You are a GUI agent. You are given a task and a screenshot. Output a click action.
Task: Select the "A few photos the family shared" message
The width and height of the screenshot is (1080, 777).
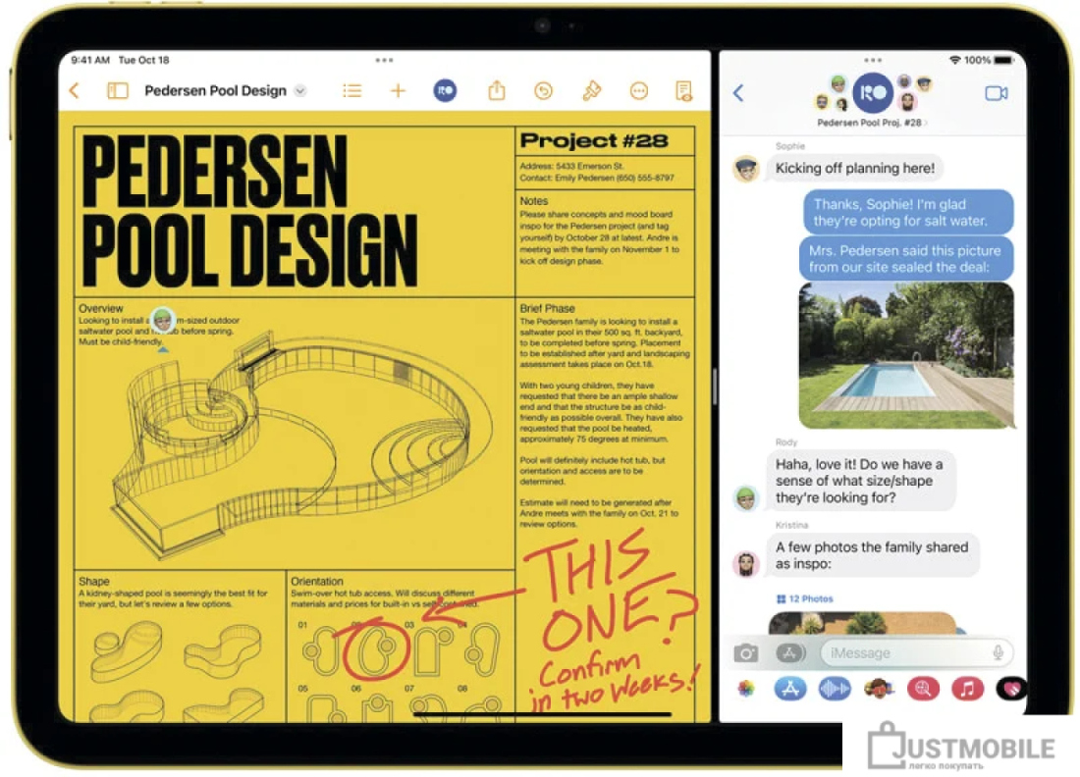pos(873,555)
